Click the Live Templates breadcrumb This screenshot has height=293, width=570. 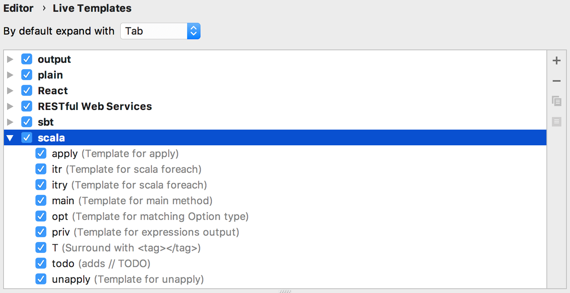tap(92, 8)
